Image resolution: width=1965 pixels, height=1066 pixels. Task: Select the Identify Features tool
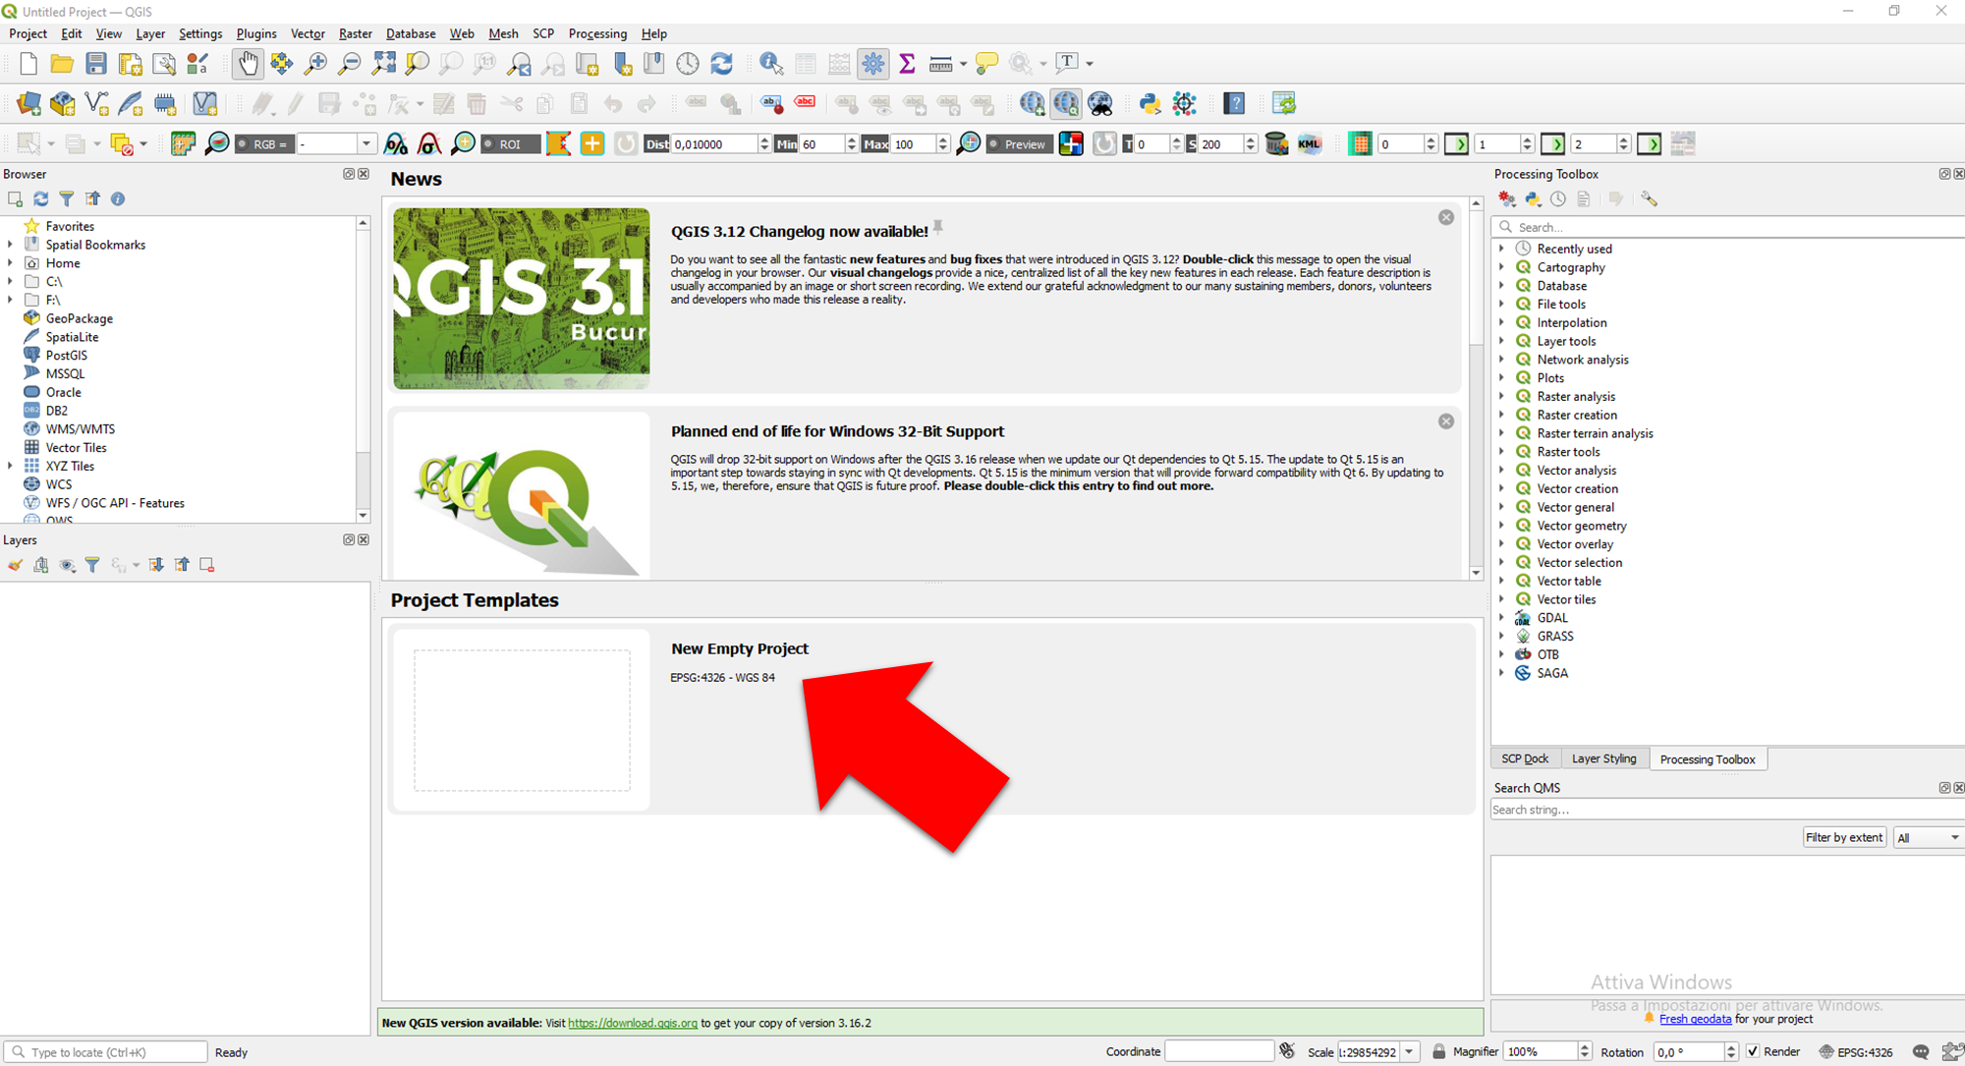tap(771, 64)
